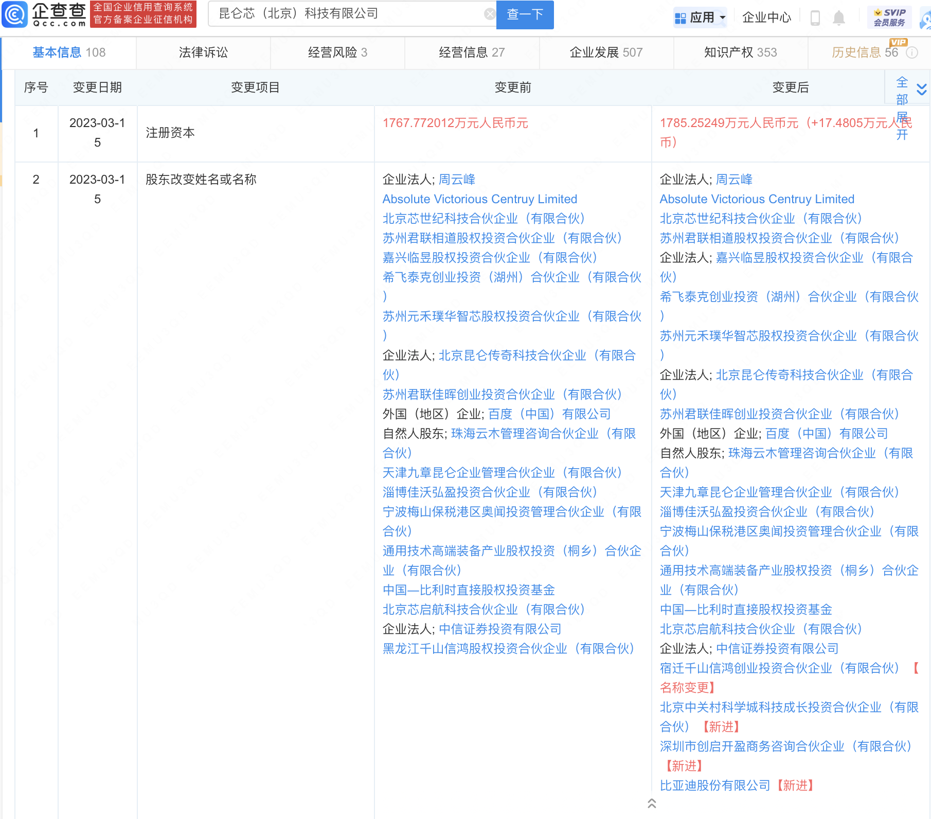
Task: Click the double-chevron scroll-to-top icon
Action: click(x=652, y=803)
